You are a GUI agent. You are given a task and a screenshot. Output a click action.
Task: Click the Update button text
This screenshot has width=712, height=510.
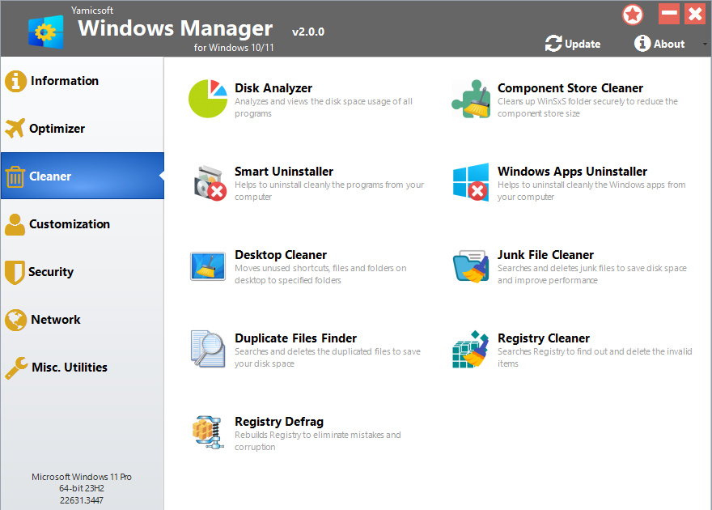click(582, 44)
